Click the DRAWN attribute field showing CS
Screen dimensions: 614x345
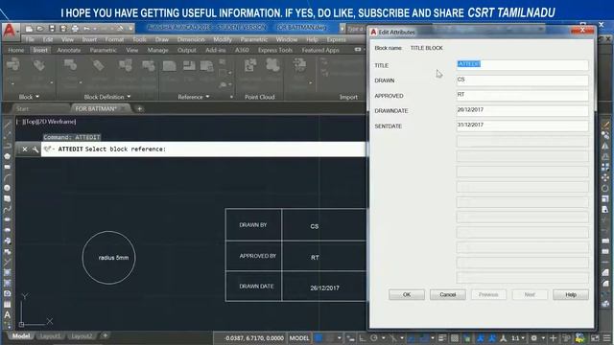pyautogui.click(x=522, y=80)
